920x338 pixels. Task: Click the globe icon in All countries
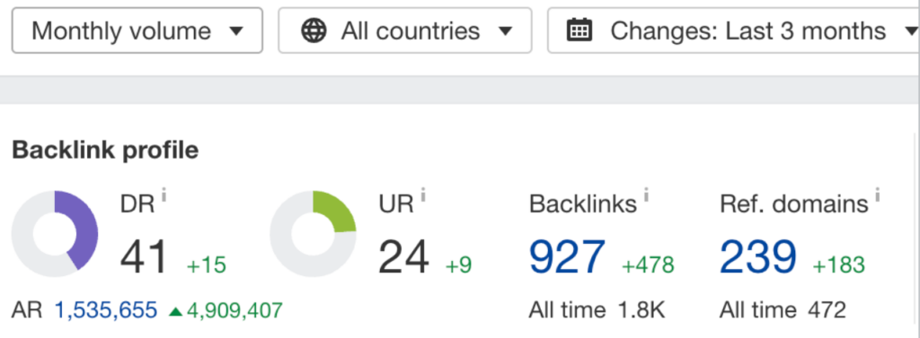click(x=314, y=30)
